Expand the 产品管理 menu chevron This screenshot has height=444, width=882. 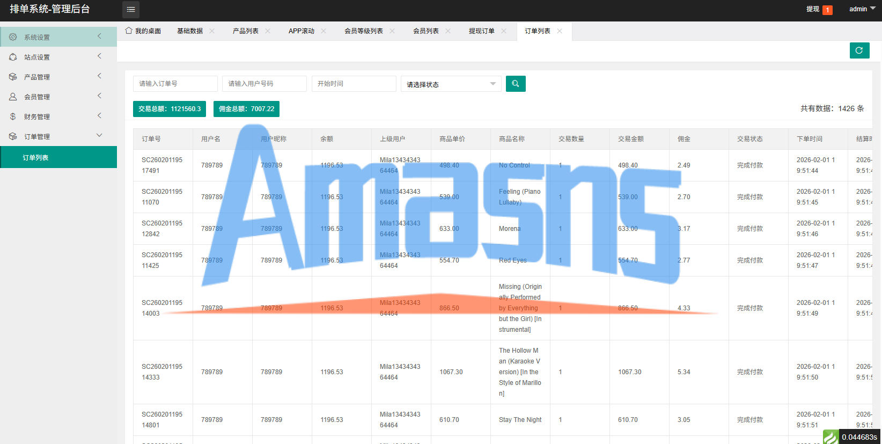click(x=99, y=76)
